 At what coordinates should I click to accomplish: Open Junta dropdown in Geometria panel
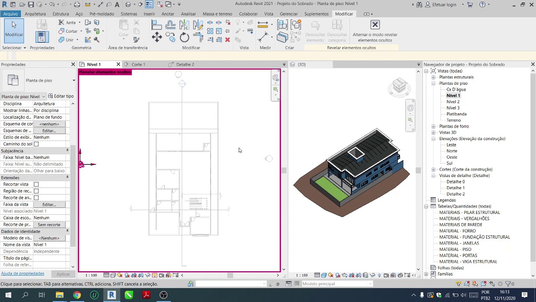click(80, 22)
